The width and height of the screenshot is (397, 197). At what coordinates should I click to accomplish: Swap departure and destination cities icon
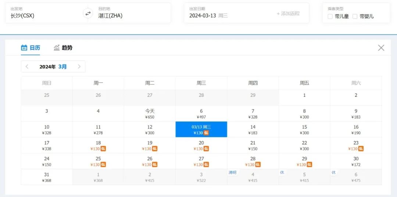click(x=88, y=14)
